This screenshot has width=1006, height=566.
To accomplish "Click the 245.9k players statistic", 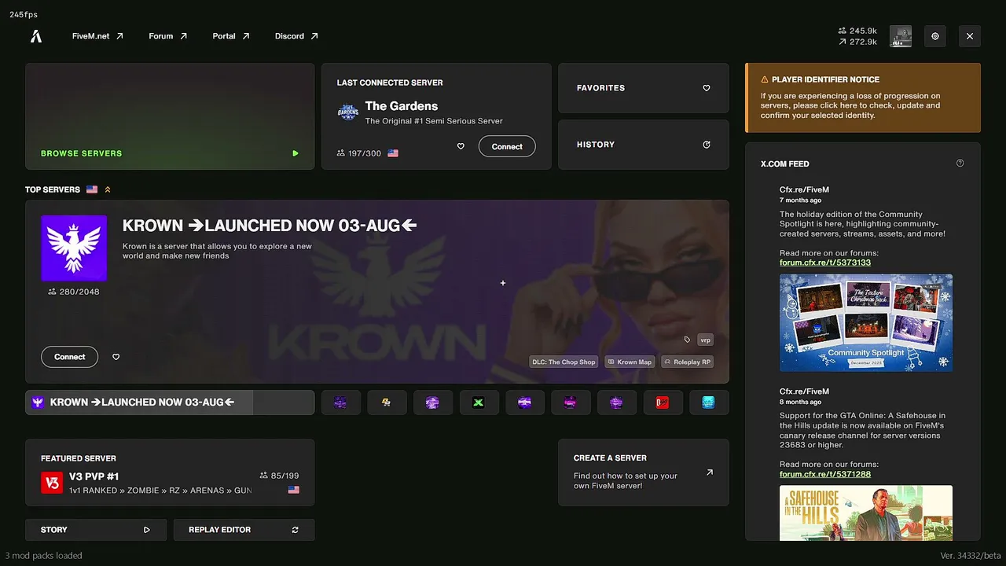I will pos(858,31).
